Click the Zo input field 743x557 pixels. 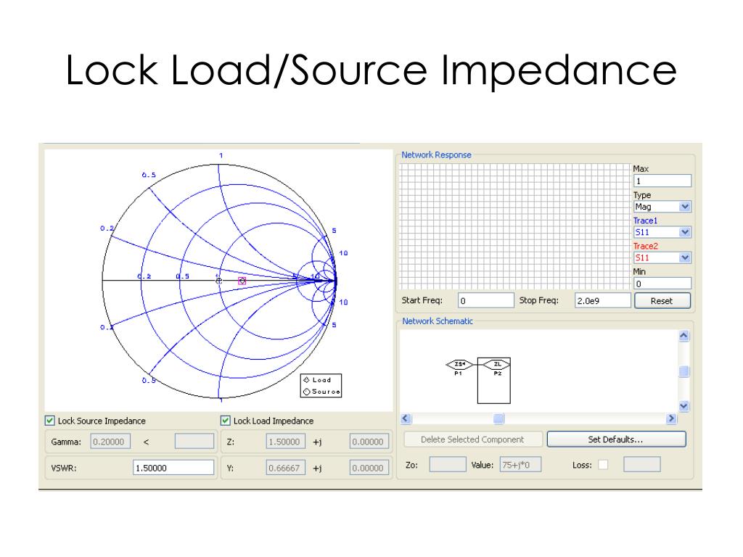[x=448, y=465]
